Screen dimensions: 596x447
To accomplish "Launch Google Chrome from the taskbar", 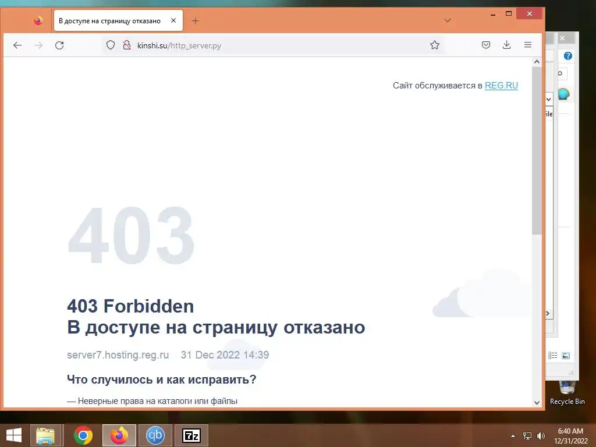I will click(x=83, y=435).
